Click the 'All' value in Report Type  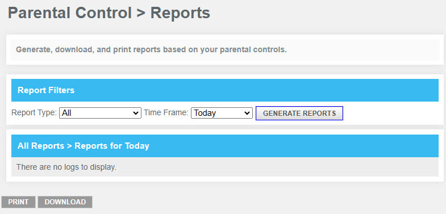click(x=66, y=113)
